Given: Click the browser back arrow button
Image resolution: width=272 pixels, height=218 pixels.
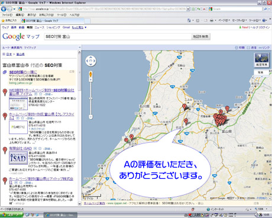Looking at the screenshot, I should [x=4, y=9].
